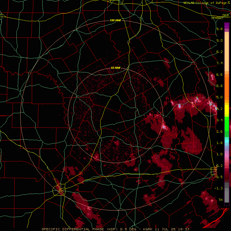This screenshot has height=231, width=231.
Task: Pick the orange band of the color scale
Action: pyautogui.click(x=227, y=88)
